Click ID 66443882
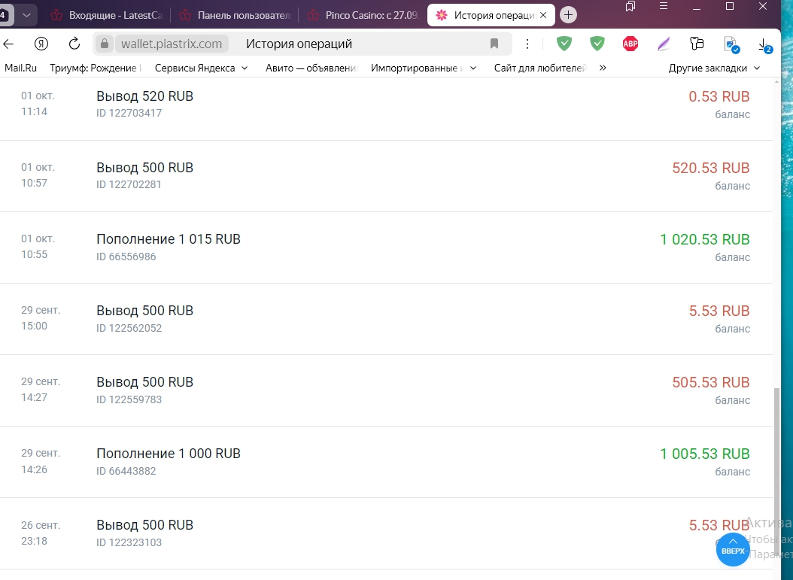This screenshot has width=793, height=580. coord(126,471)
